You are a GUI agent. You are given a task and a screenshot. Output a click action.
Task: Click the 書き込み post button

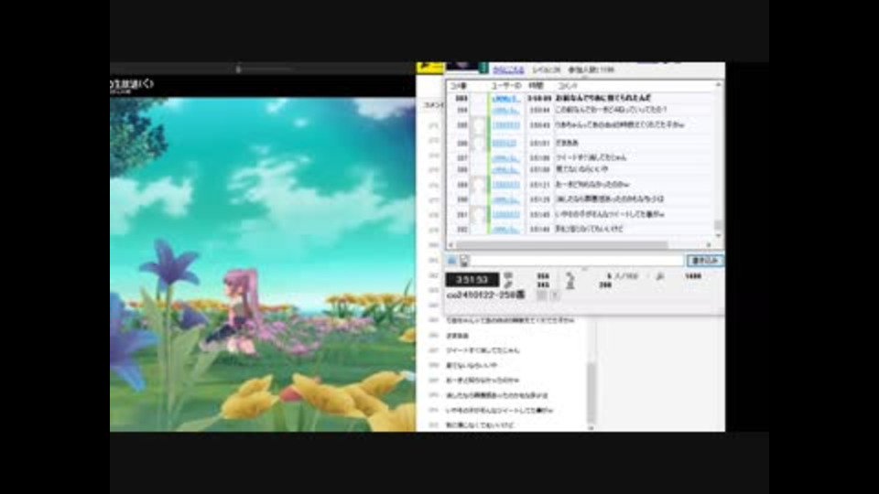pos(705,261)
